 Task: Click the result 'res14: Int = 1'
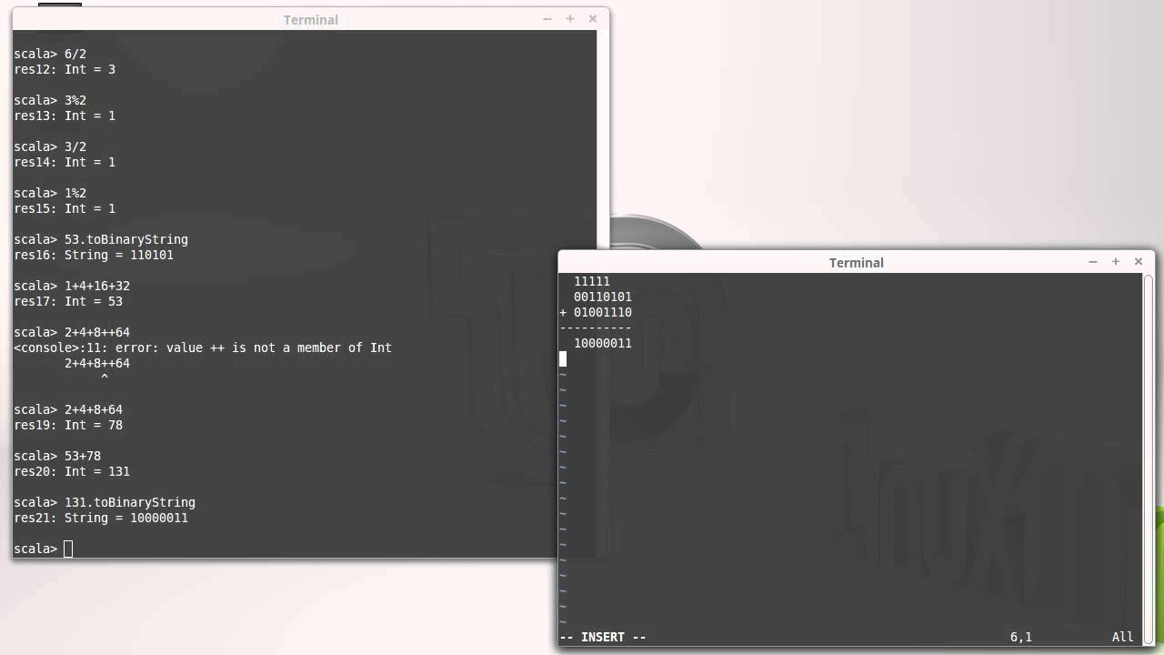(65, 162)
